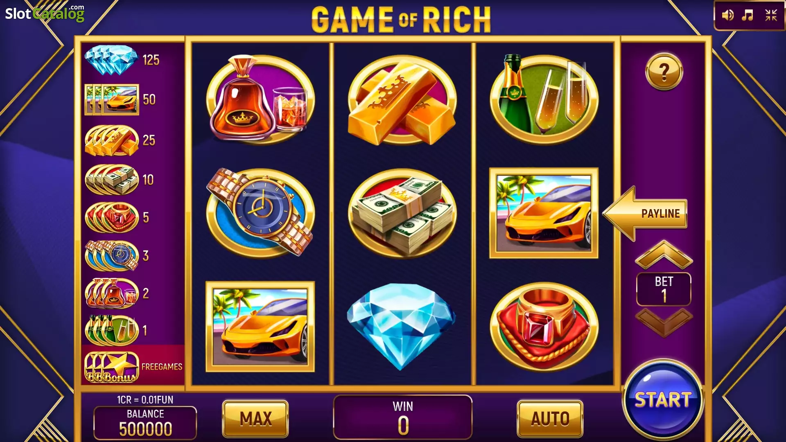
Task: Toggle the music note icon
Action: pyautogui.click(x=748, y=15)
